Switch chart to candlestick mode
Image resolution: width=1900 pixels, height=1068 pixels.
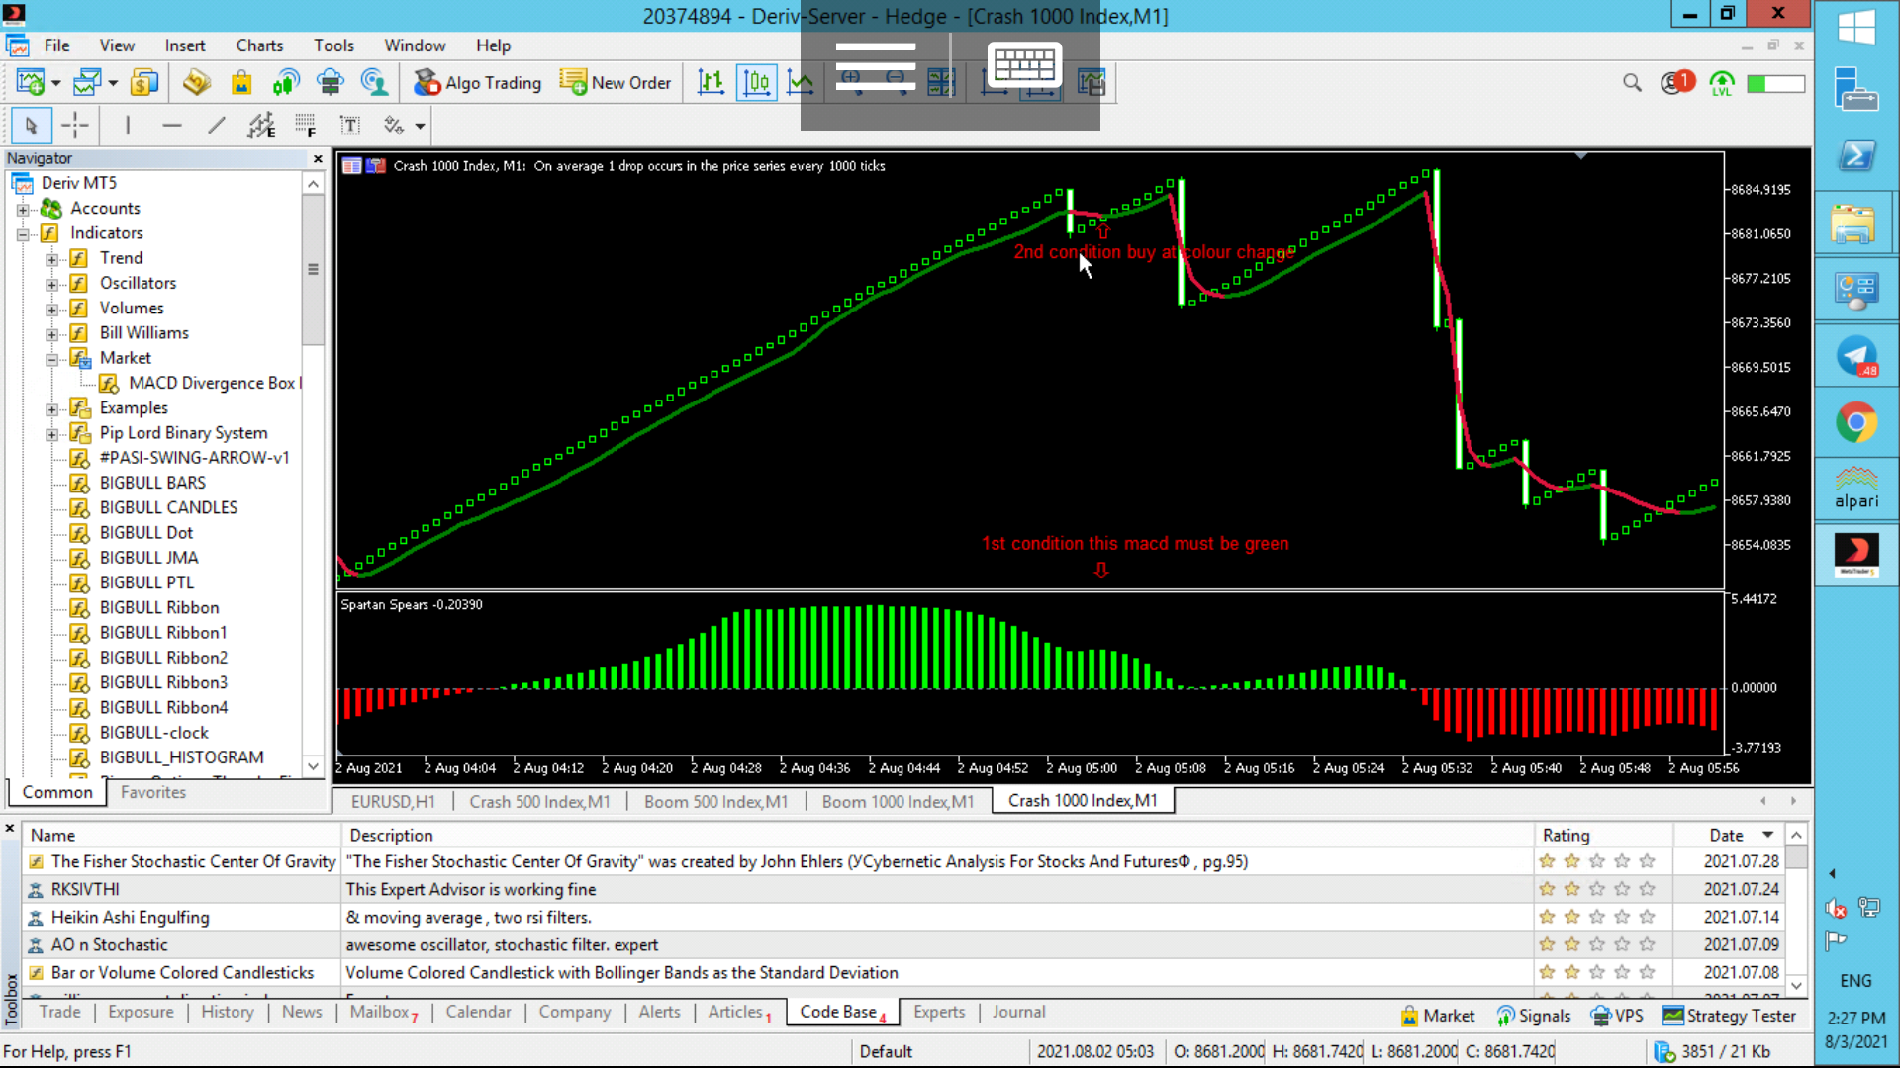pyautogui.click(x=757, y=83)
